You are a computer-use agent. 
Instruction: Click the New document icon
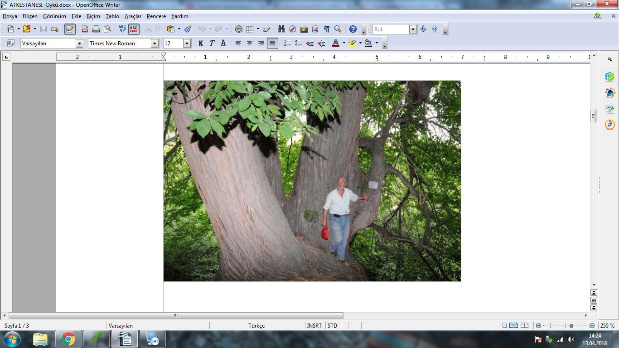pos(10,29)
